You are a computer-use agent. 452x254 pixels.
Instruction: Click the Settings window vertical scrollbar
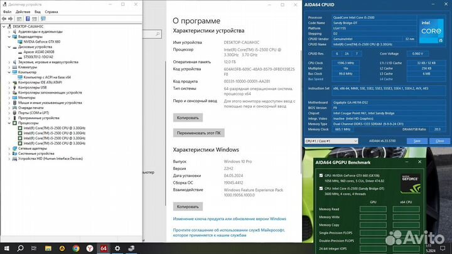pyautogui.click(x=301, y=112)
